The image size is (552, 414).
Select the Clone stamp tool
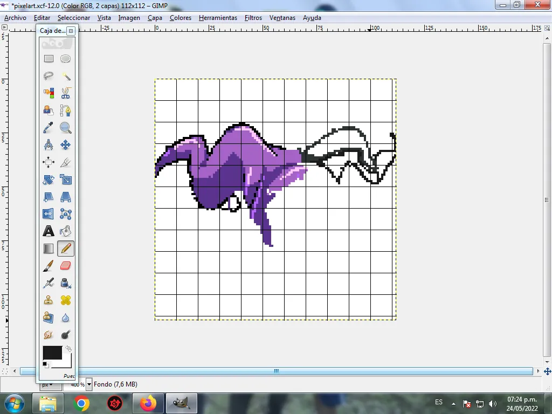tap(49, 300)
